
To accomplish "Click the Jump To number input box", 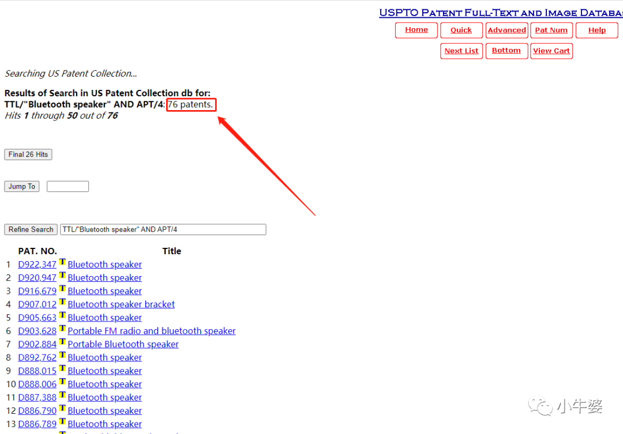I will click(67, 186).
